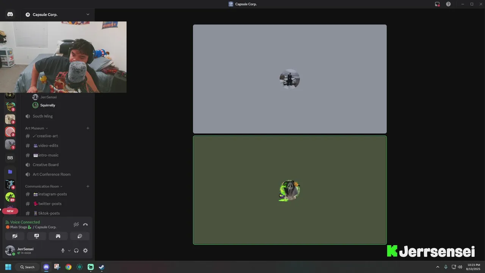Viewport: 485px width, 273px height.
Task: Start an activity with the game controller button
Action: 58,236
